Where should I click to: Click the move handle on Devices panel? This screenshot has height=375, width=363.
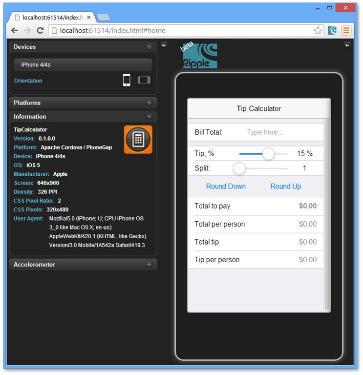pyautogui.click(x=149, y=47)
